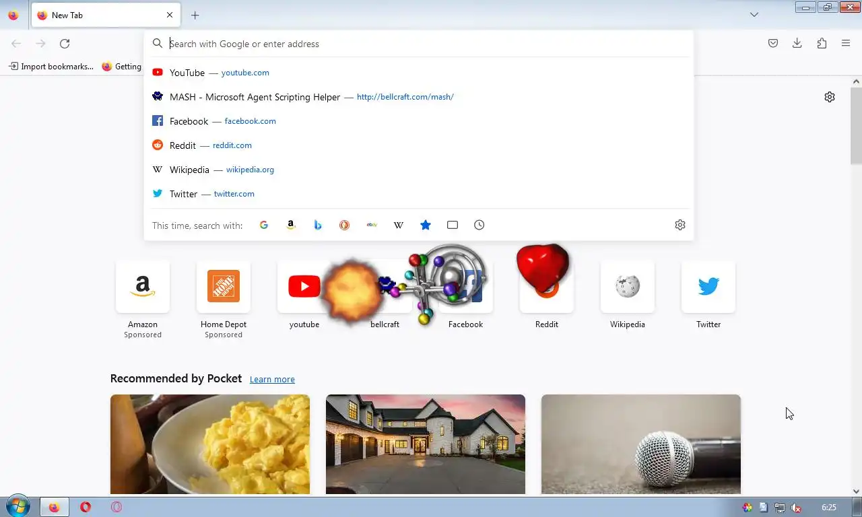The image size is (862, 517).
Task: Click the Pocket Learn more link
Action: pyautogui.click(x=272, y=380)
